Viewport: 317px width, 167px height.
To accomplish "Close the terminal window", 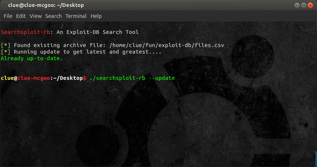I will 310,5.
